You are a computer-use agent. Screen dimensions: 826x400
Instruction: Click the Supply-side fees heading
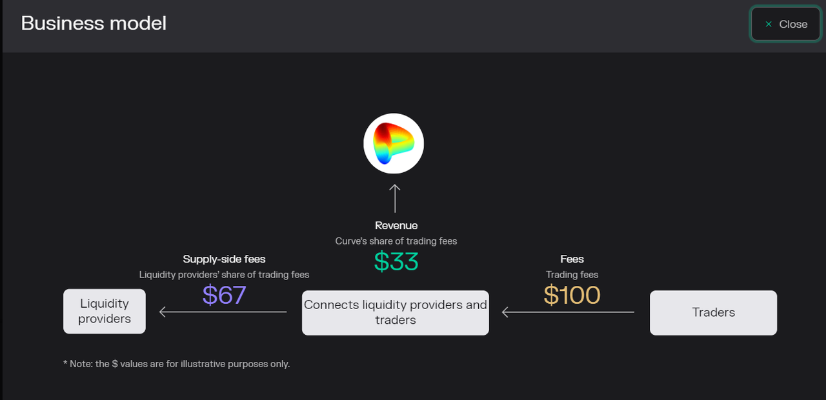point(224,259)
